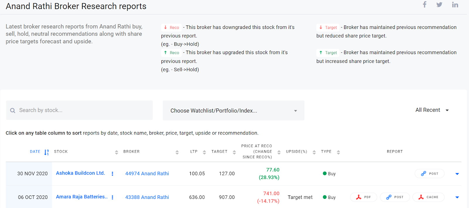Sort by Price at Reco arrows
This screenshot has height=208, width=469.
[x=279, y=152]
